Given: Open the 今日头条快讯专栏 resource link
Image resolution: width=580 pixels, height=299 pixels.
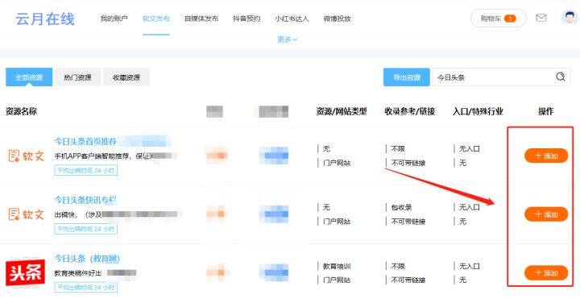Looking at the screenshot, I should tap(85, 200).
